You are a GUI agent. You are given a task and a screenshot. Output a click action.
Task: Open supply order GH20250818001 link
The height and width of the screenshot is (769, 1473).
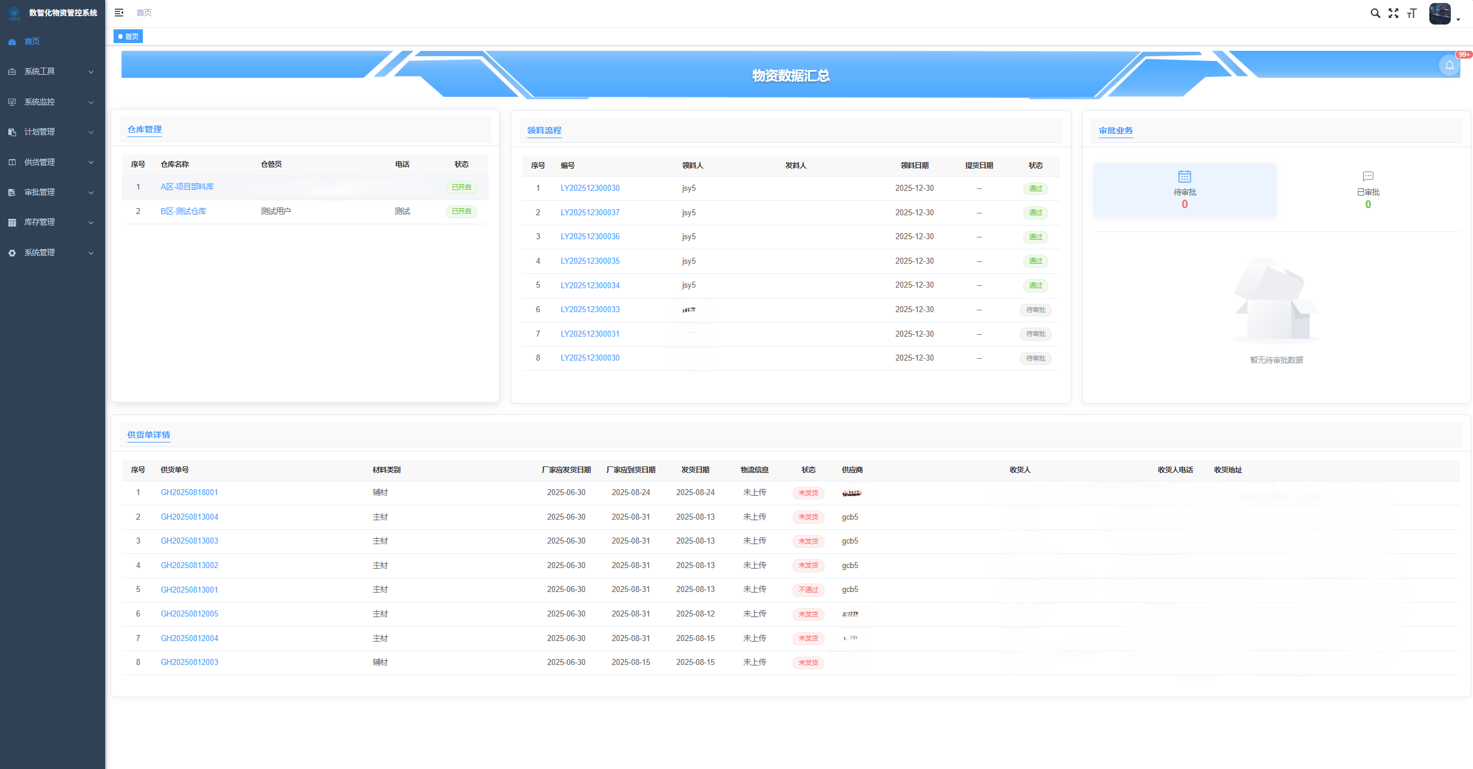(x=189, y=493)
